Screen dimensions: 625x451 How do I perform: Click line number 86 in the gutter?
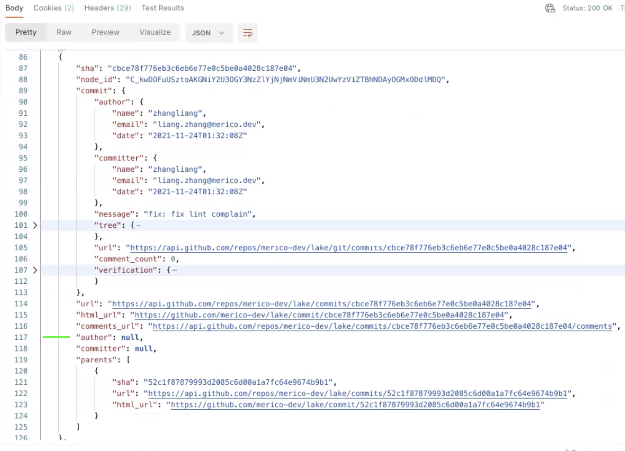[23, 57]
